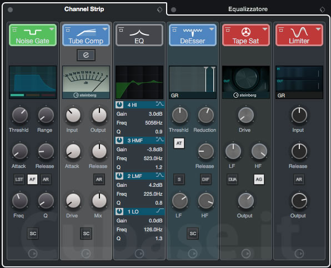The height and width of the screenshot is (268, 331).
Task: Click the round dot left of Equalizzatore
Action: click(x=173, y=9)
